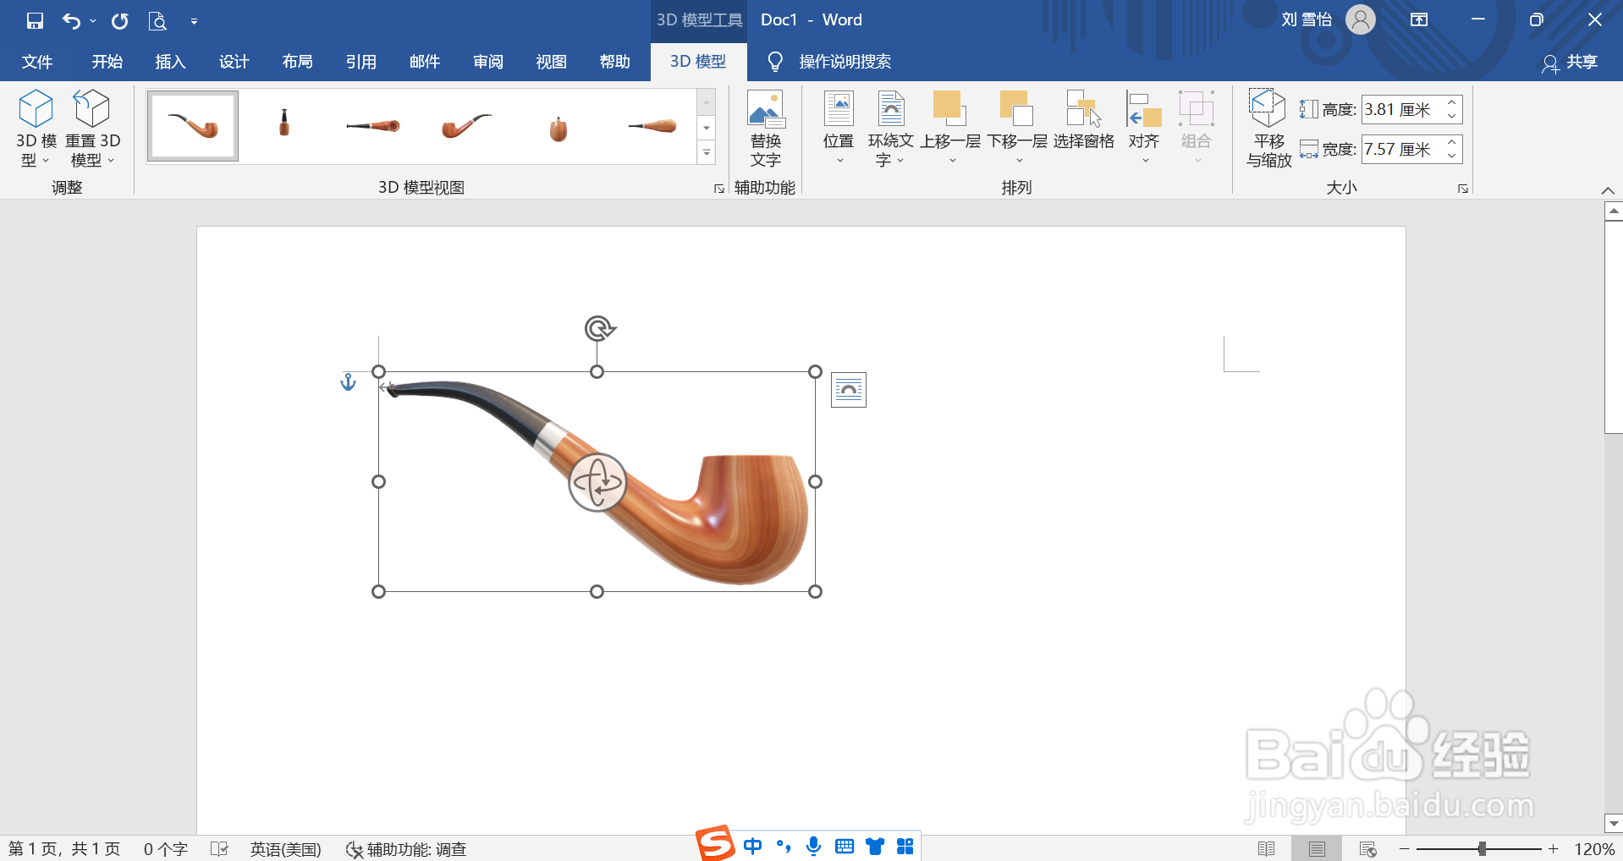The image size is (1623, 861).
Task: Switch to print layout view icon
Action: click(1317, 848)
